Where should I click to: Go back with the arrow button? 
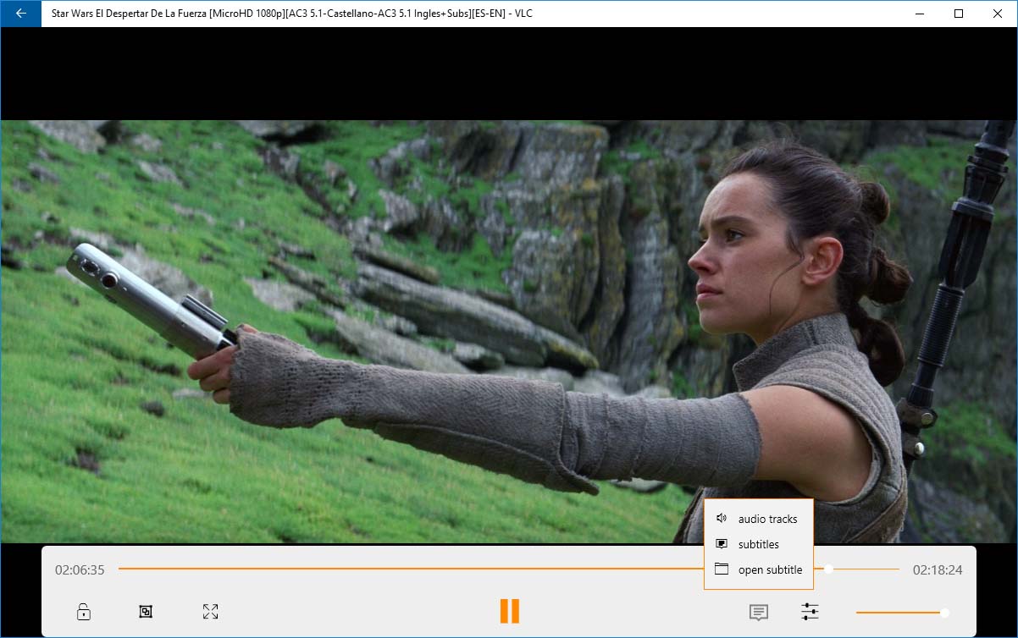coord(20,14)
